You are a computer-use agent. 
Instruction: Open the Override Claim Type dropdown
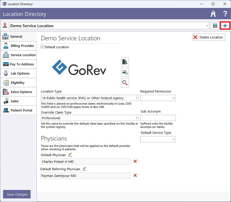click(136, 118)
